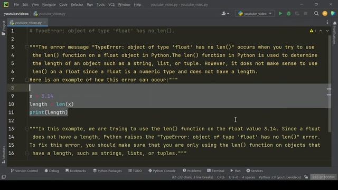Open the Python Console tool window

162,170
